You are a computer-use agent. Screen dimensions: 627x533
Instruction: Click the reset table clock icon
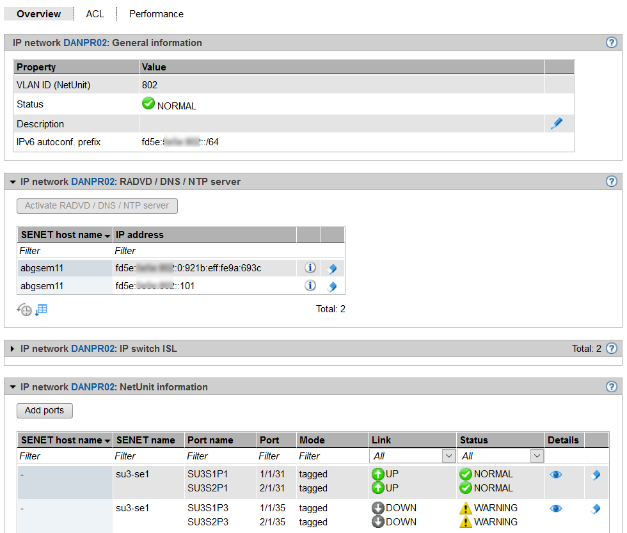(24, 310)
